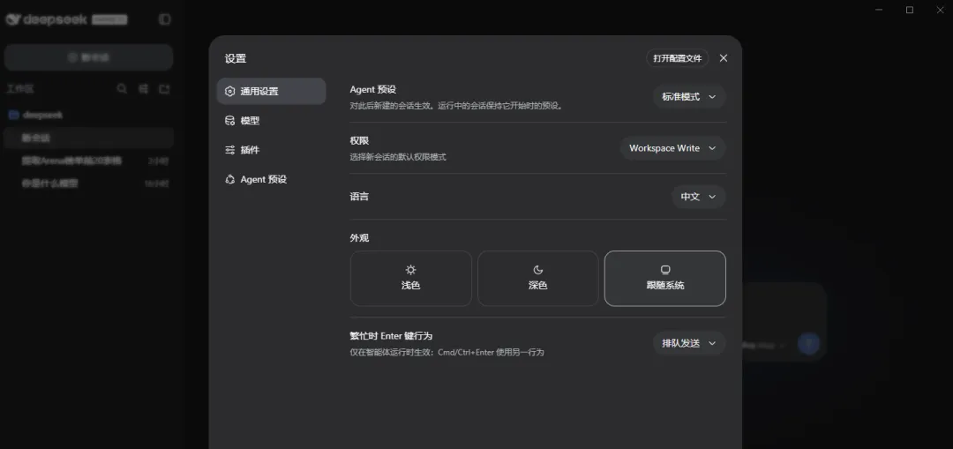Minimize the application window
Screen dimensions: 953x449
880,9
